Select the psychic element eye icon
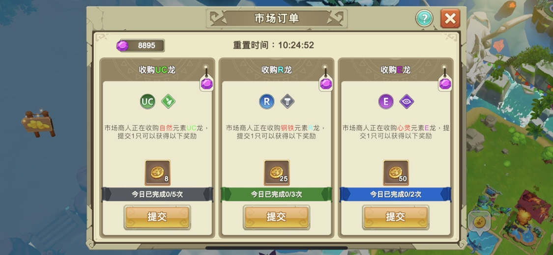This screenshot has width=553, height=255. coord(407,102)
